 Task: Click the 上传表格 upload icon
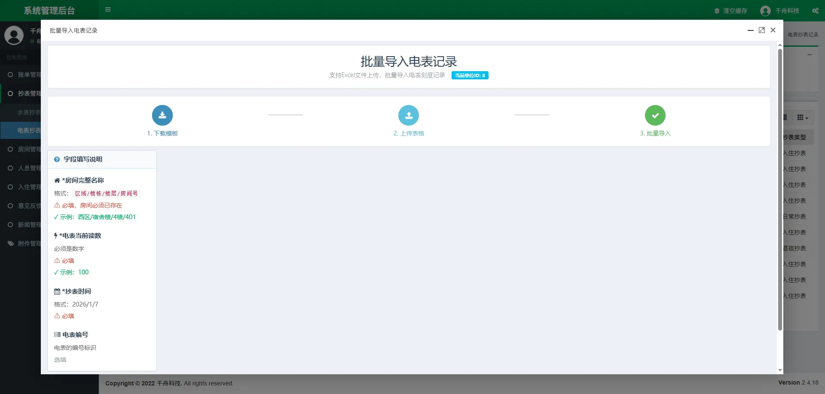[409, 115]
